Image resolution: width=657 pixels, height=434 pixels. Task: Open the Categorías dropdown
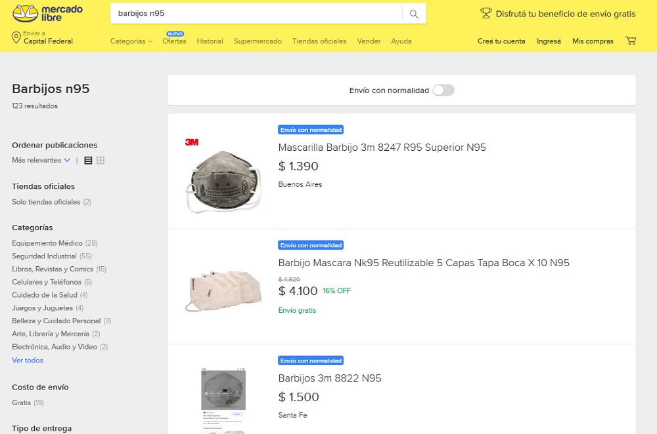130,41
